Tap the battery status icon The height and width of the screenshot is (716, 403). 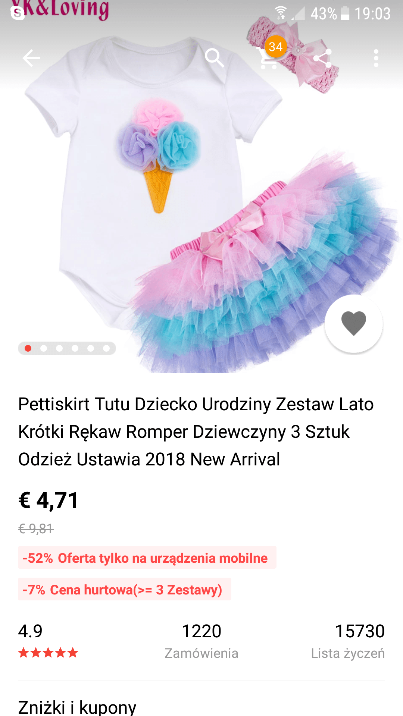(x=345, y=13)
